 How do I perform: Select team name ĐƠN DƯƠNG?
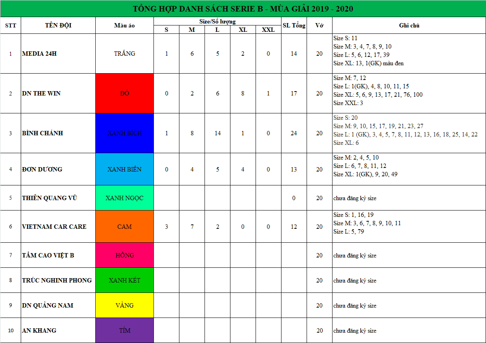coord(42,170)
